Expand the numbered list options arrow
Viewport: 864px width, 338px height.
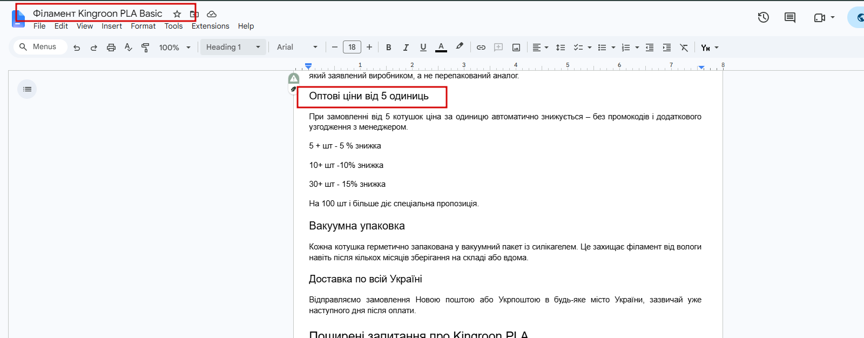(637, 48)
